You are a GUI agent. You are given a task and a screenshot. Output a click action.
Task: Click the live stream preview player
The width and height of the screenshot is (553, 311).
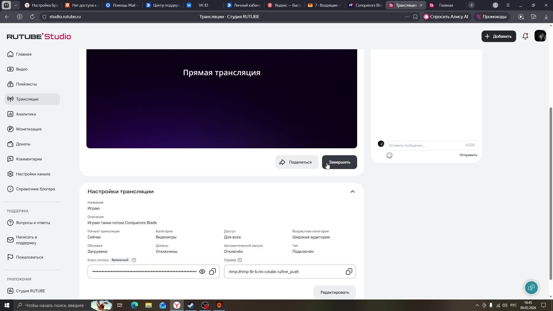point(222,98)
